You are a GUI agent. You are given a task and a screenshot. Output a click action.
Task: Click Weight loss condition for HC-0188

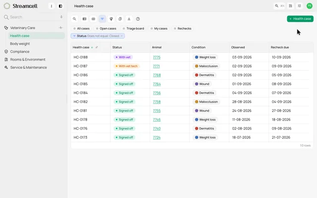(205, 57)
